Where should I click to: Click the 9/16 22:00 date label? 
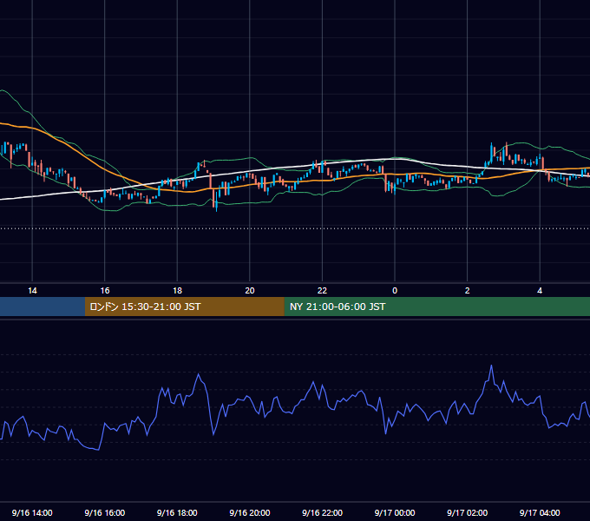(322, 512)
